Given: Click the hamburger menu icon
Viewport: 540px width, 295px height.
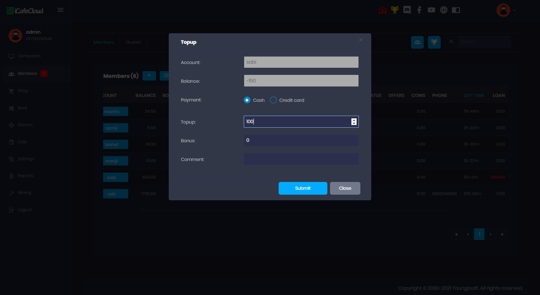Looking at the screenshot, I should (60, 10).
